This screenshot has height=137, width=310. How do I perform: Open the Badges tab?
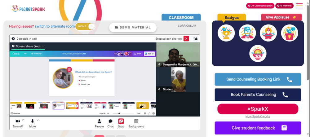(232, 18)
